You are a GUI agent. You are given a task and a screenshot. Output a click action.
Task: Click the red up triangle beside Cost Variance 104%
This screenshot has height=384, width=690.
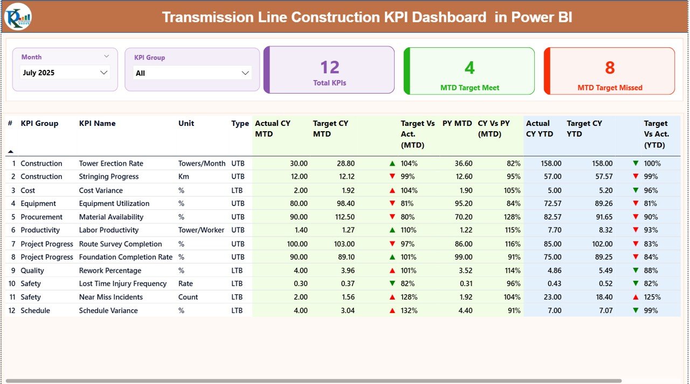pyautogui.click(x=392, y=190)
